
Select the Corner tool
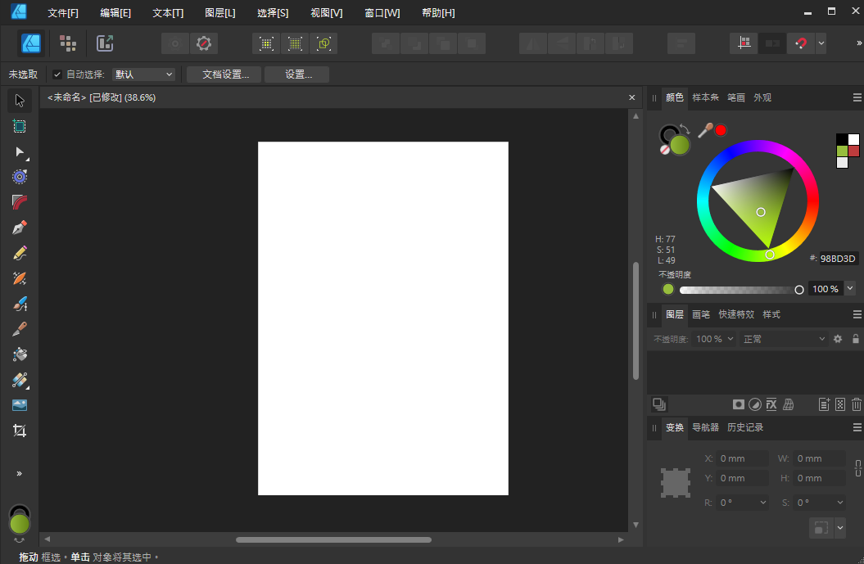(x=20, y=202)
